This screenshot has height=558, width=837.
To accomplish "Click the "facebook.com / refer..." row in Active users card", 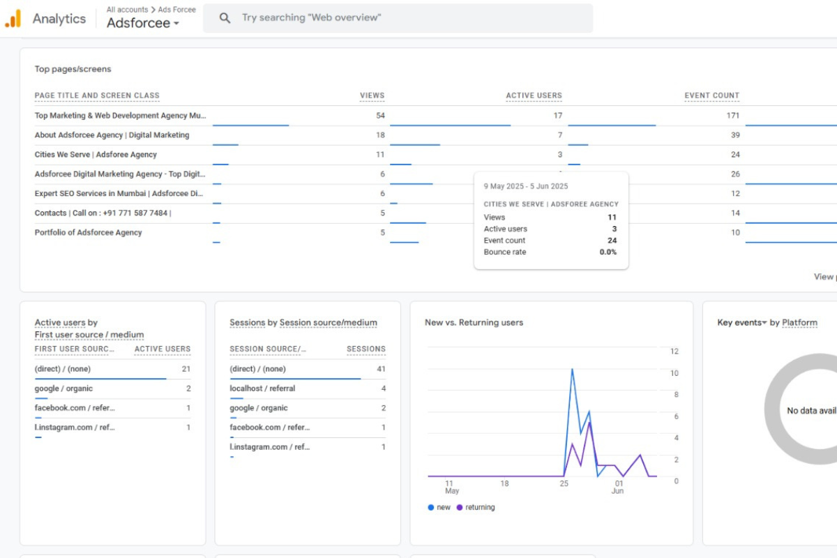I will pos(112,408).
